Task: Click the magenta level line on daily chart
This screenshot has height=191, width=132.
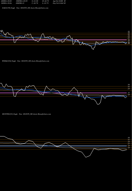Action: (63, 40)
